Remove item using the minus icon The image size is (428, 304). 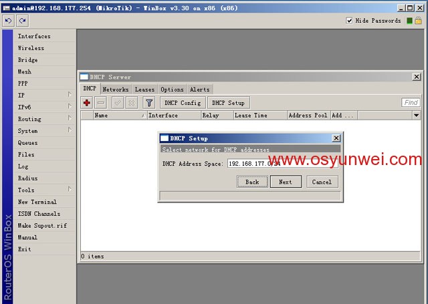coord(101,103)
